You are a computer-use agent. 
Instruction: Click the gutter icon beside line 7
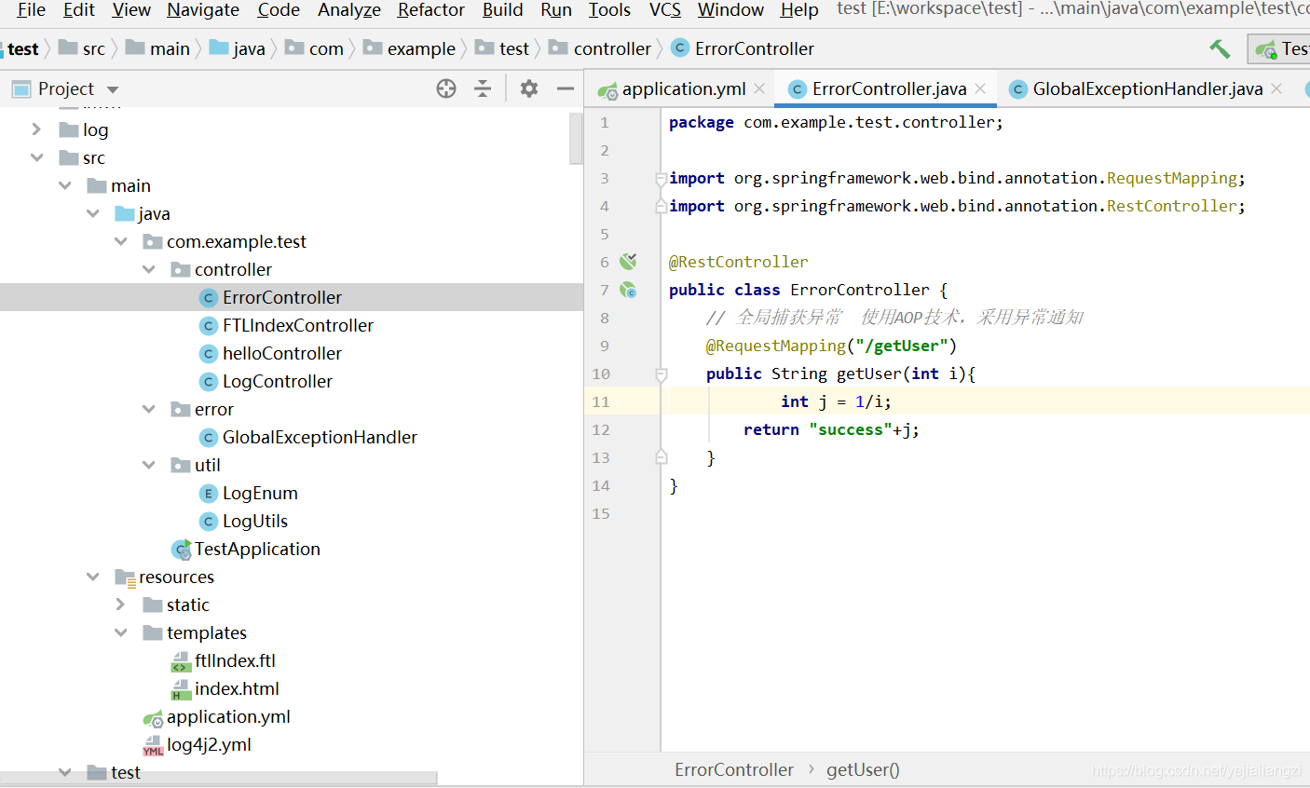coord(629,290)
